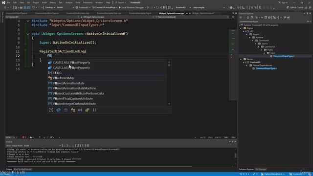The width and height of the screenshot is (313, 176).
Task: Click the Undo toolbar icon
Action: point(33,7)
